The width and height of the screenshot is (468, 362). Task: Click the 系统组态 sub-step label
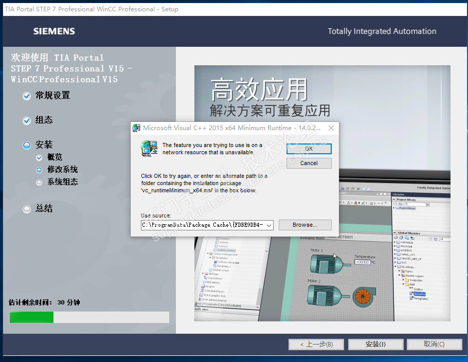tap(62, 182)
